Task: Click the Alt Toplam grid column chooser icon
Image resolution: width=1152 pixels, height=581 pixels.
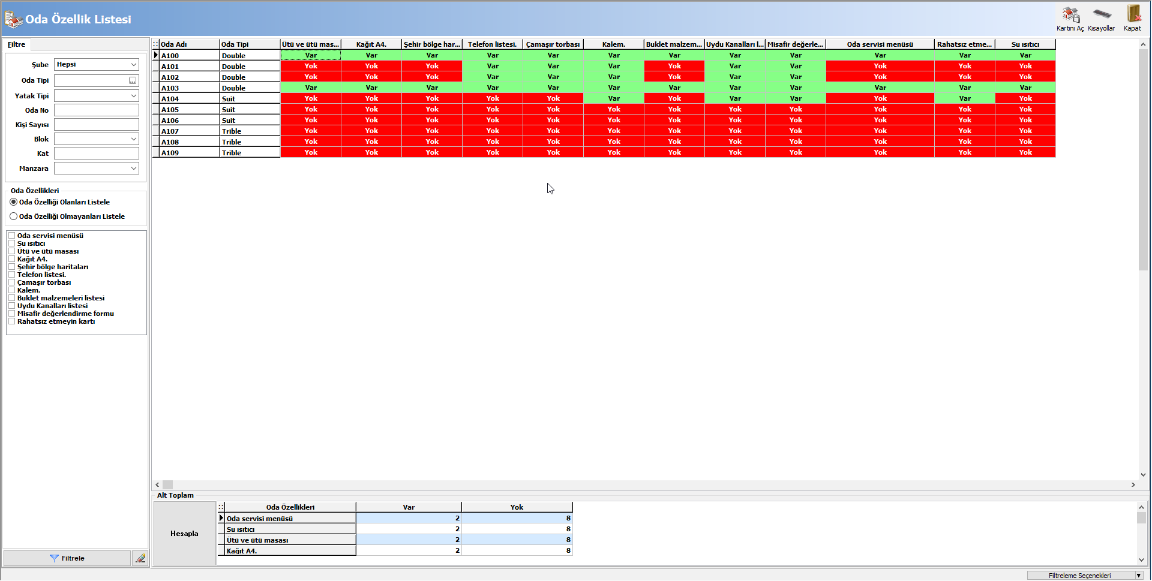Action: pos(221,507)
